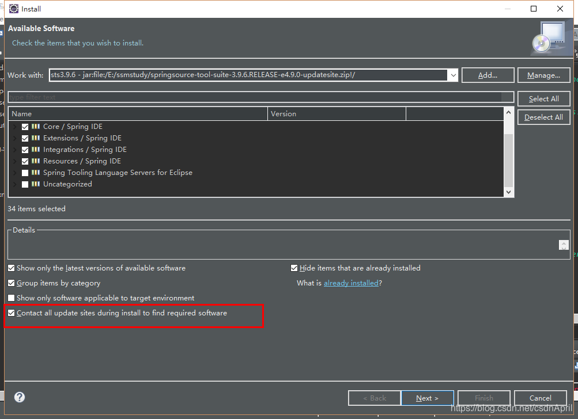Click the Name column header
578x419 pixels.
[x=138, y=114]
